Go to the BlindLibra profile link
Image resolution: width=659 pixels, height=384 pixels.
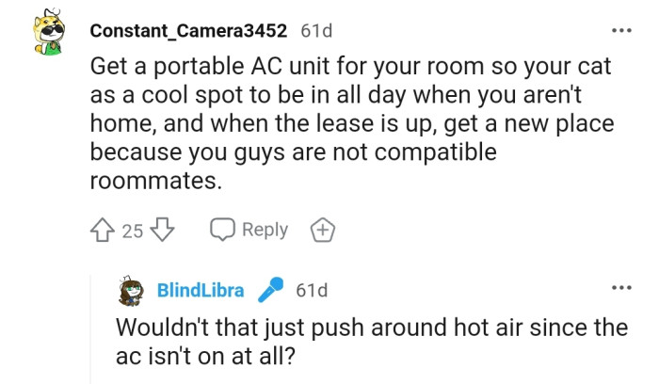201,290
